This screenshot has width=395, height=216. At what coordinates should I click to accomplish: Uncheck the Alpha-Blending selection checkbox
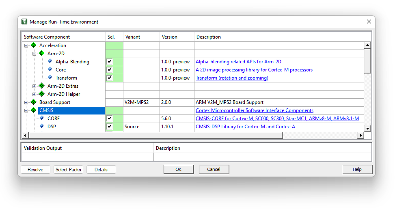pyautogui.click(x=109, y=62)
